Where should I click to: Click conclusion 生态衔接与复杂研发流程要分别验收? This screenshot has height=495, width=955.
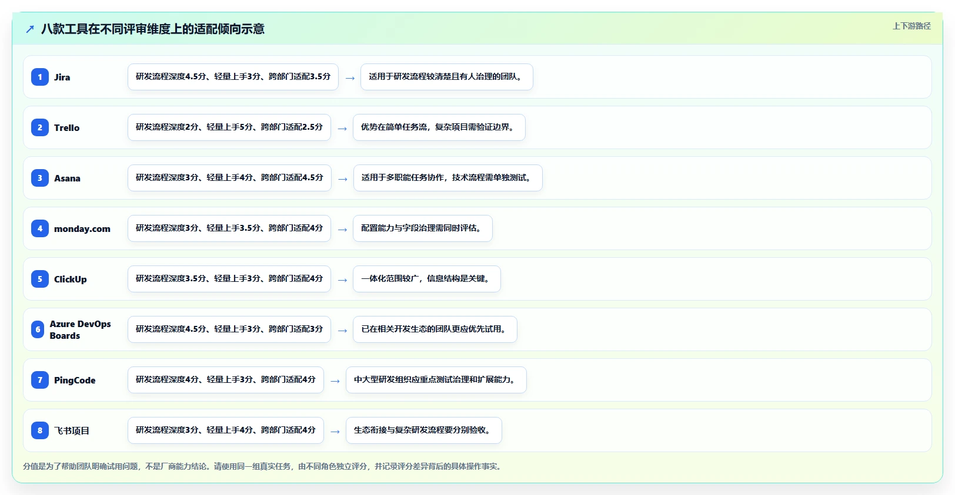pyautogui.click(x=424, y=430)
